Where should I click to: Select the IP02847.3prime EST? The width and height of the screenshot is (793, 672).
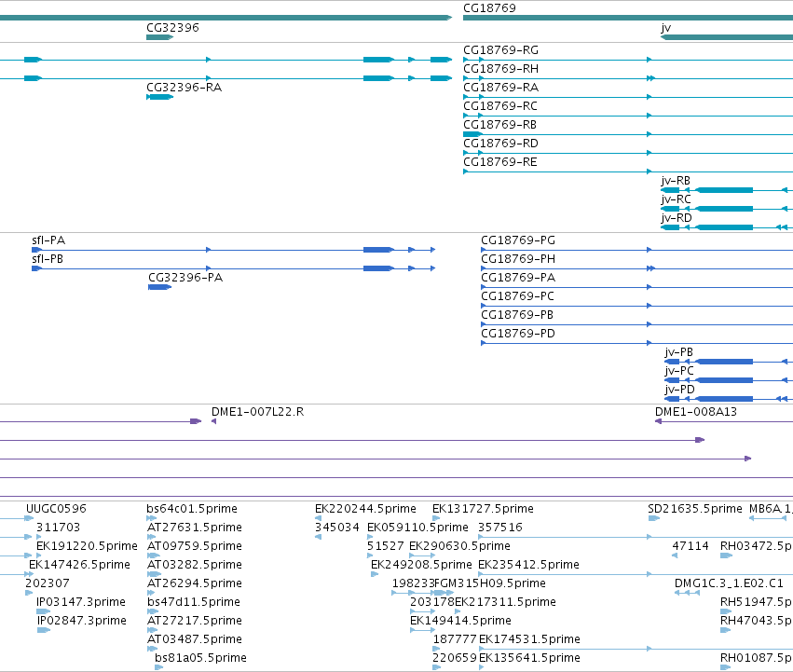click(82, 621)
